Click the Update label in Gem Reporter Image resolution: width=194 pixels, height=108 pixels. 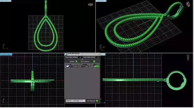(72, 61)
